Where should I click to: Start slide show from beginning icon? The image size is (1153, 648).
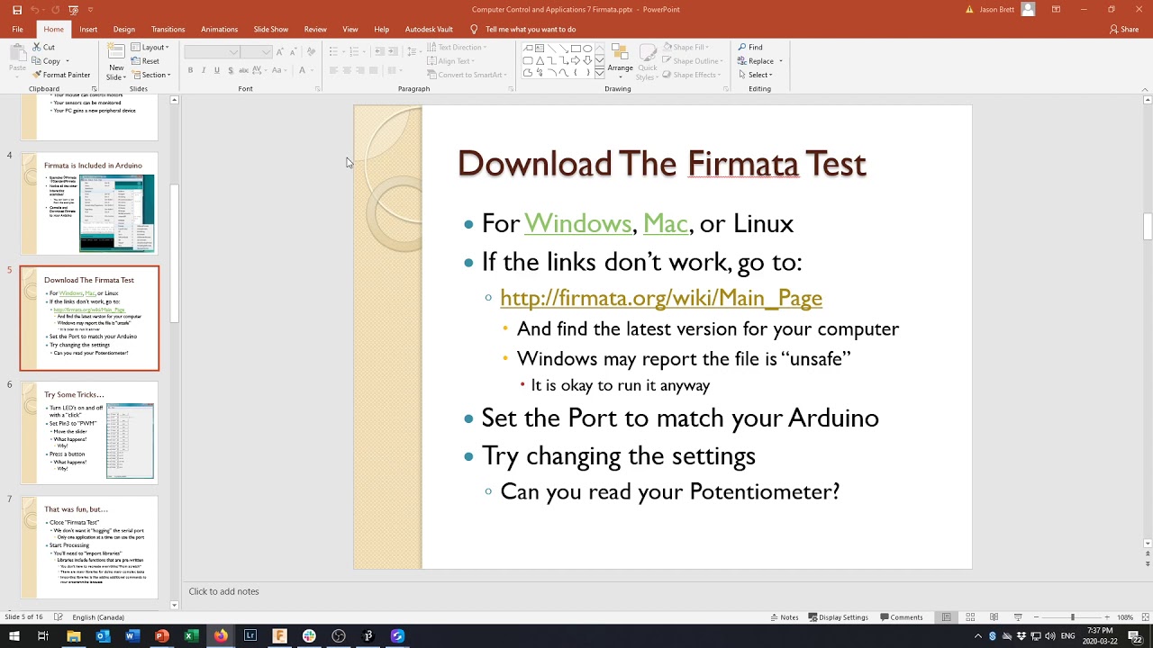tap(74, 9)
